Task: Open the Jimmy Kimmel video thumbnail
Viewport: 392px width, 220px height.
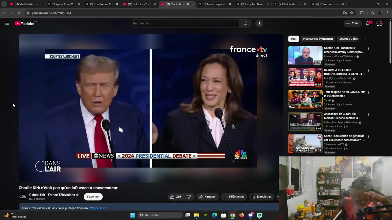Action: (x=305, y=56)
